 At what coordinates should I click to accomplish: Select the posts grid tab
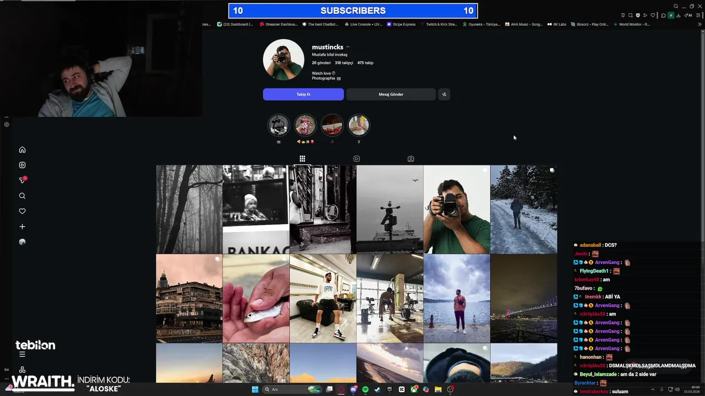[302, 158]
